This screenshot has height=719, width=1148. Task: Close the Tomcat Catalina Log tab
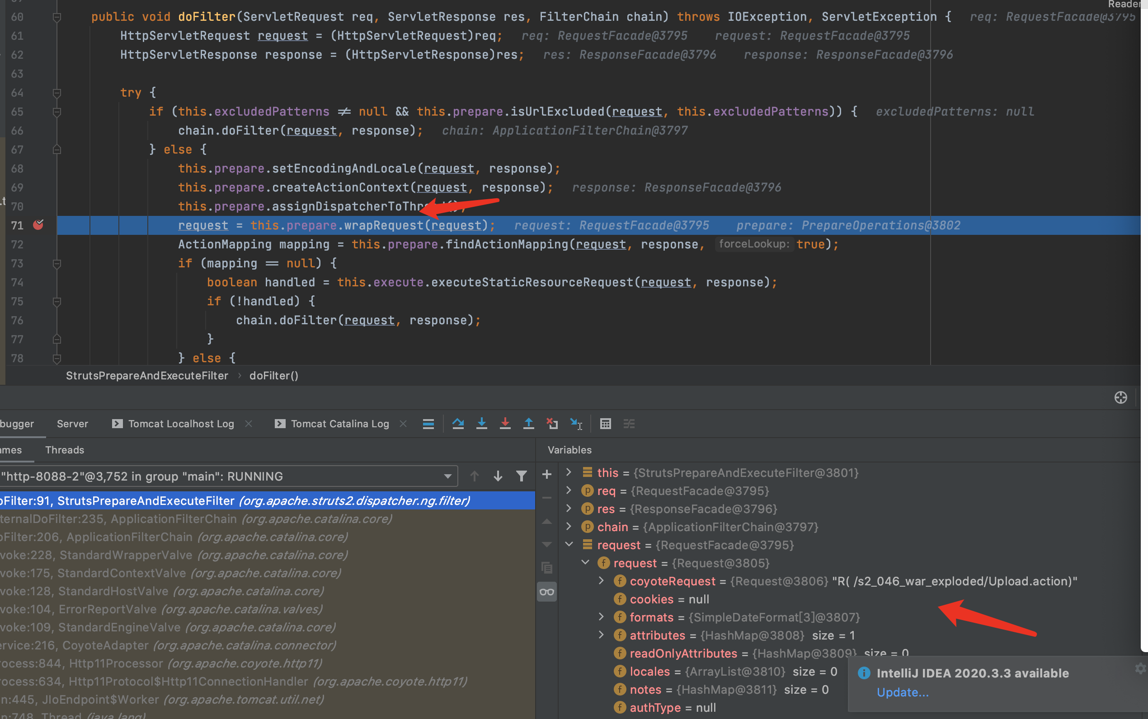[x=403, y=424]
